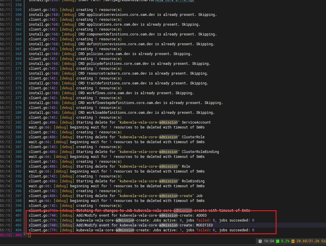Click the orange M memory icon
This screenshot has width=326, height=246.
click(293, 241)
